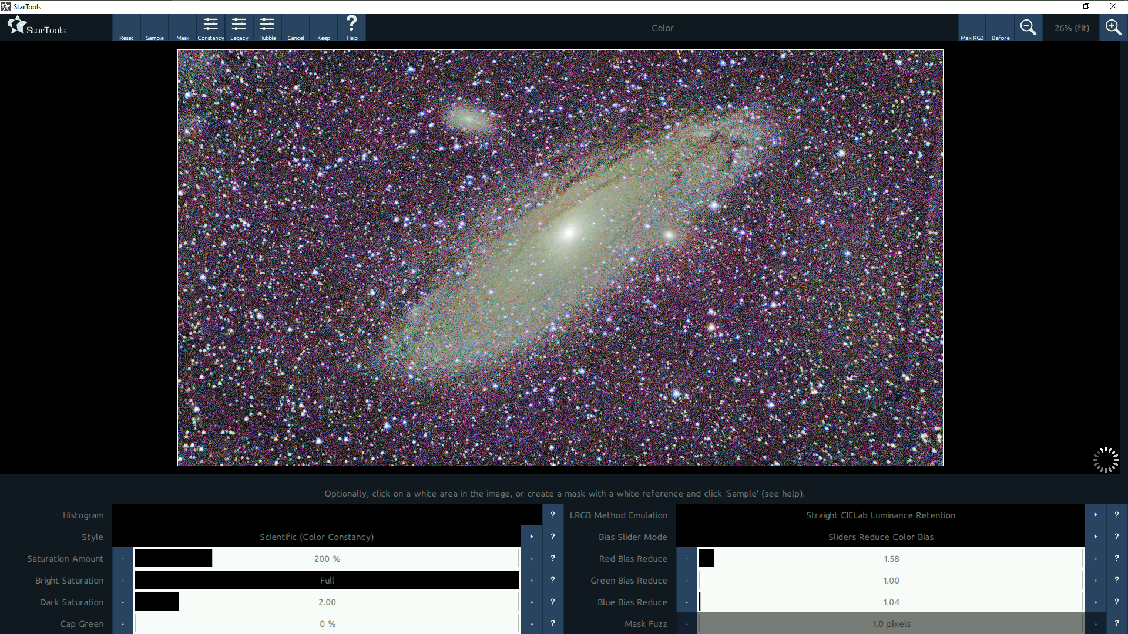1128x634 pixels.
Task: Open the Mask editor
Action: 183,28
